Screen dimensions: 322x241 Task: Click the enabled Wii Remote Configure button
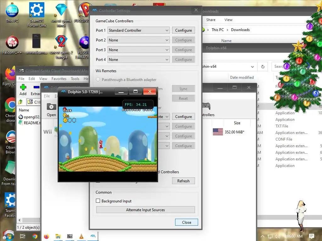click(x=183, y=117)
